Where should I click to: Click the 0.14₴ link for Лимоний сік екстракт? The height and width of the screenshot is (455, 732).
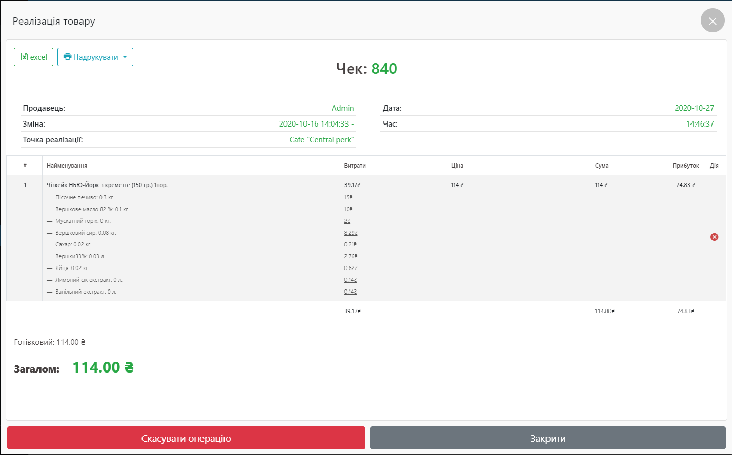point(350,280)
